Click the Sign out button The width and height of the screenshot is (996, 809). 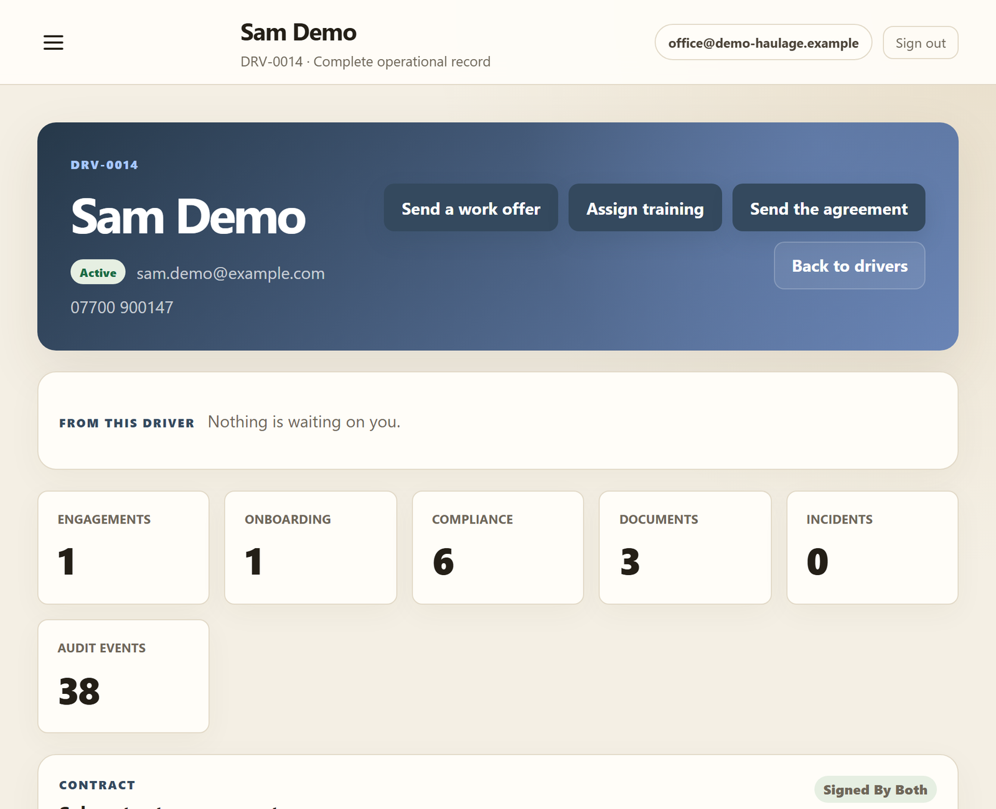920,43
